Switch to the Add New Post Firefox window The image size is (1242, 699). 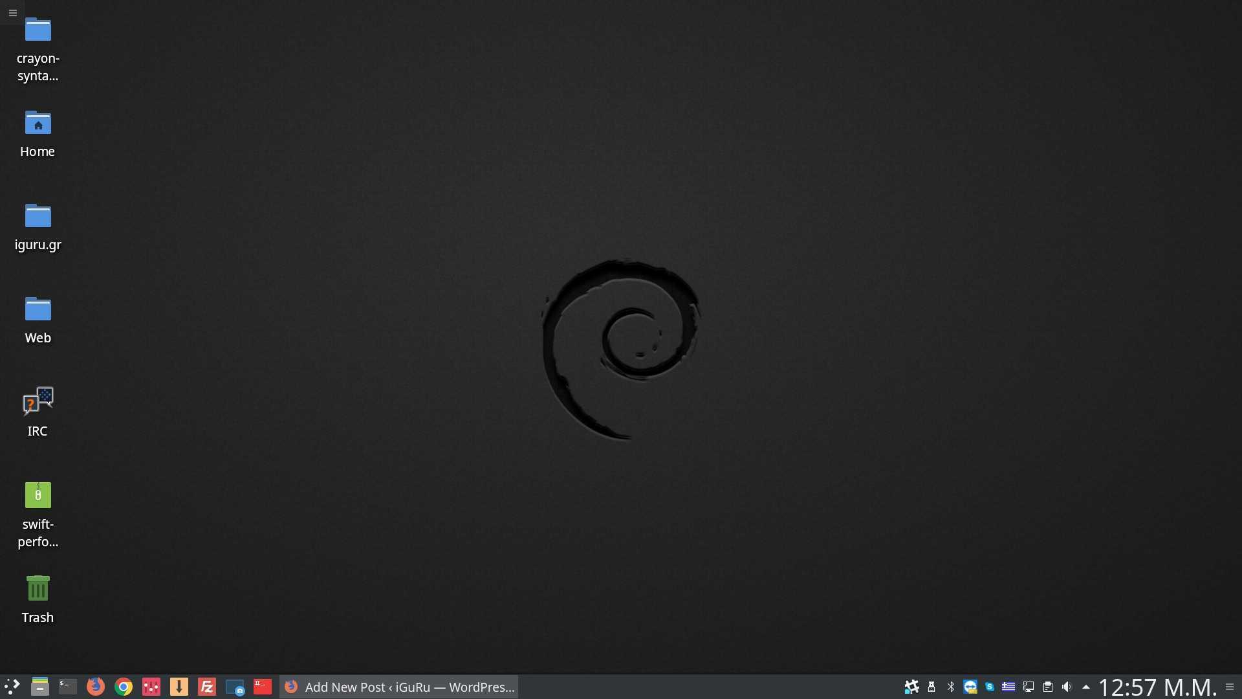pyautogui.click(x=399, y=687)
